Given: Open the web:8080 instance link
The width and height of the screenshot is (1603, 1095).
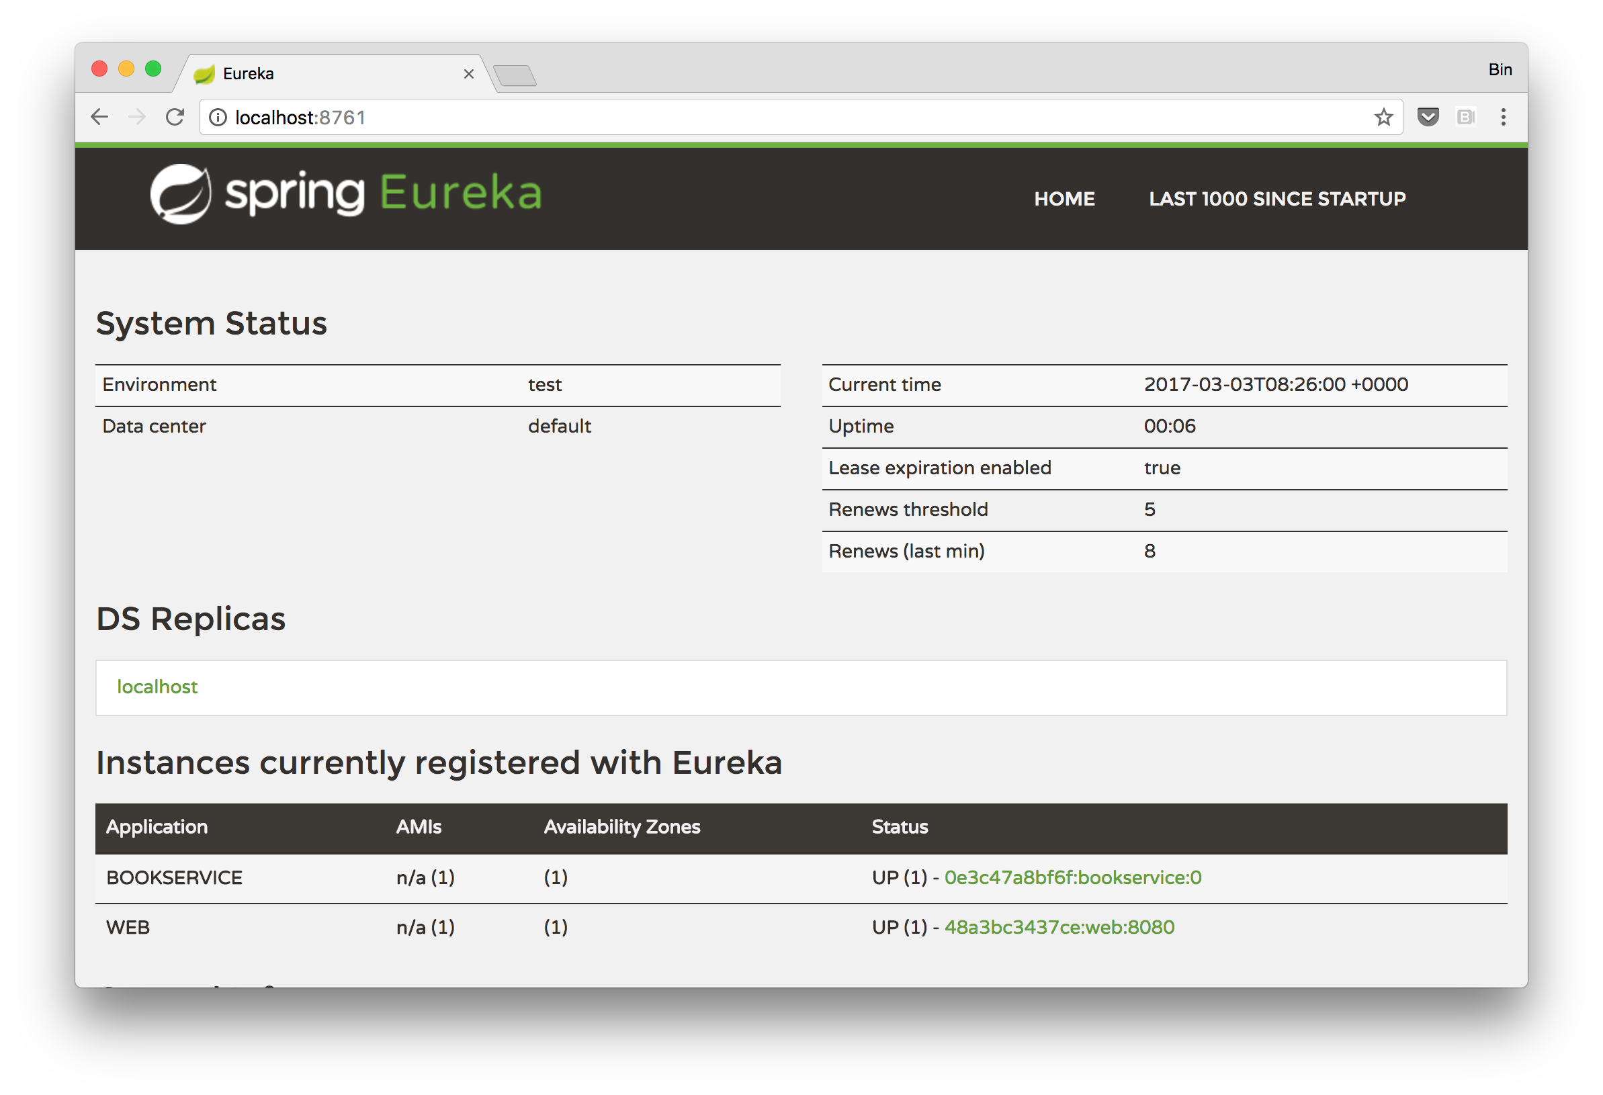Looking at the screenshot, I should 1059,927.
